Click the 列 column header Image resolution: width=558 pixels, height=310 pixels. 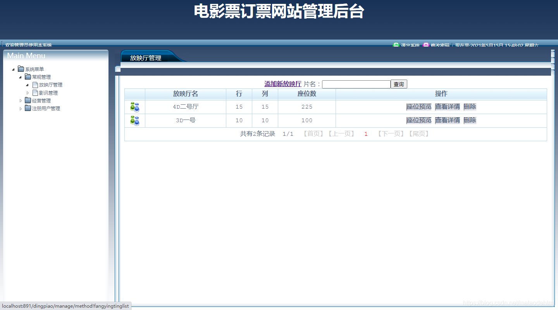point(265,94)
